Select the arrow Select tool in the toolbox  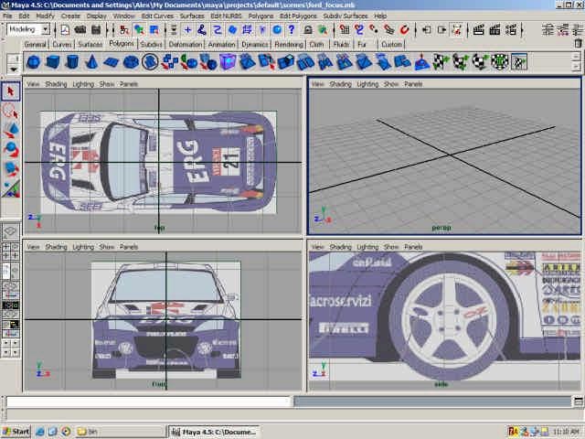(x=10, y=91)
